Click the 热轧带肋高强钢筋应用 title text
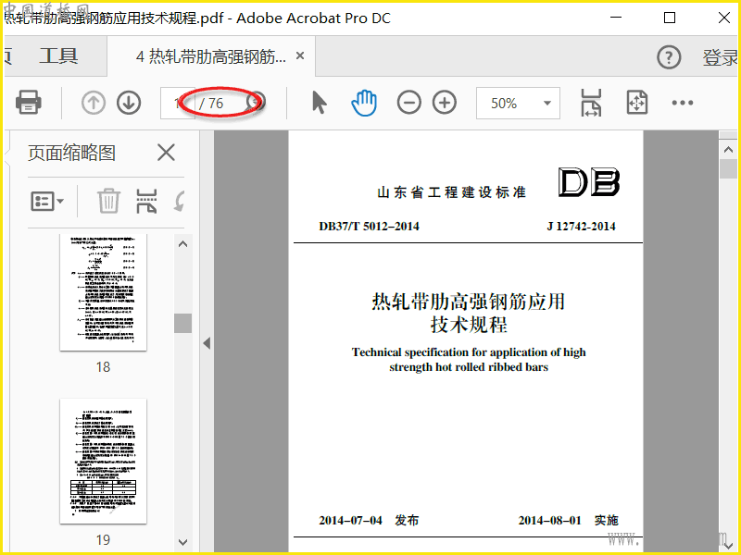This screenshot has height=555, width=741. 469,302
